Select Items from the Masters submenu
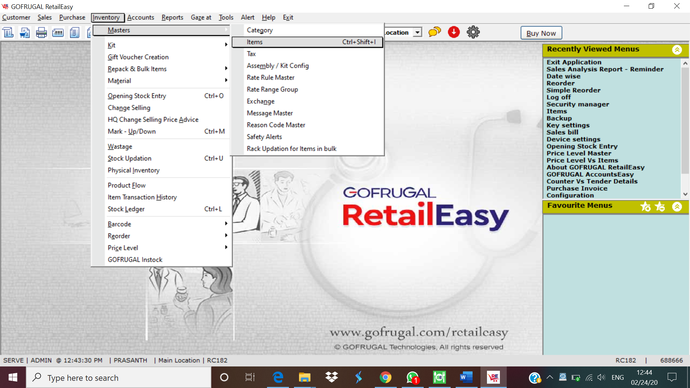The height and width of the screenshot is (388, 690). click(255, 42)
